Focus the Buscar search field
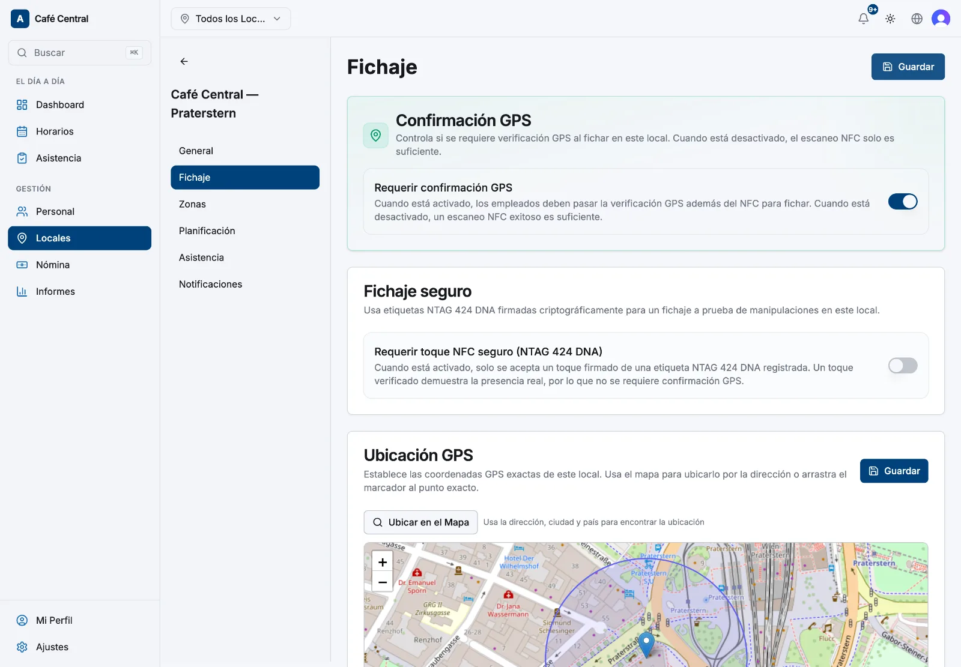 tap(79, 53)
